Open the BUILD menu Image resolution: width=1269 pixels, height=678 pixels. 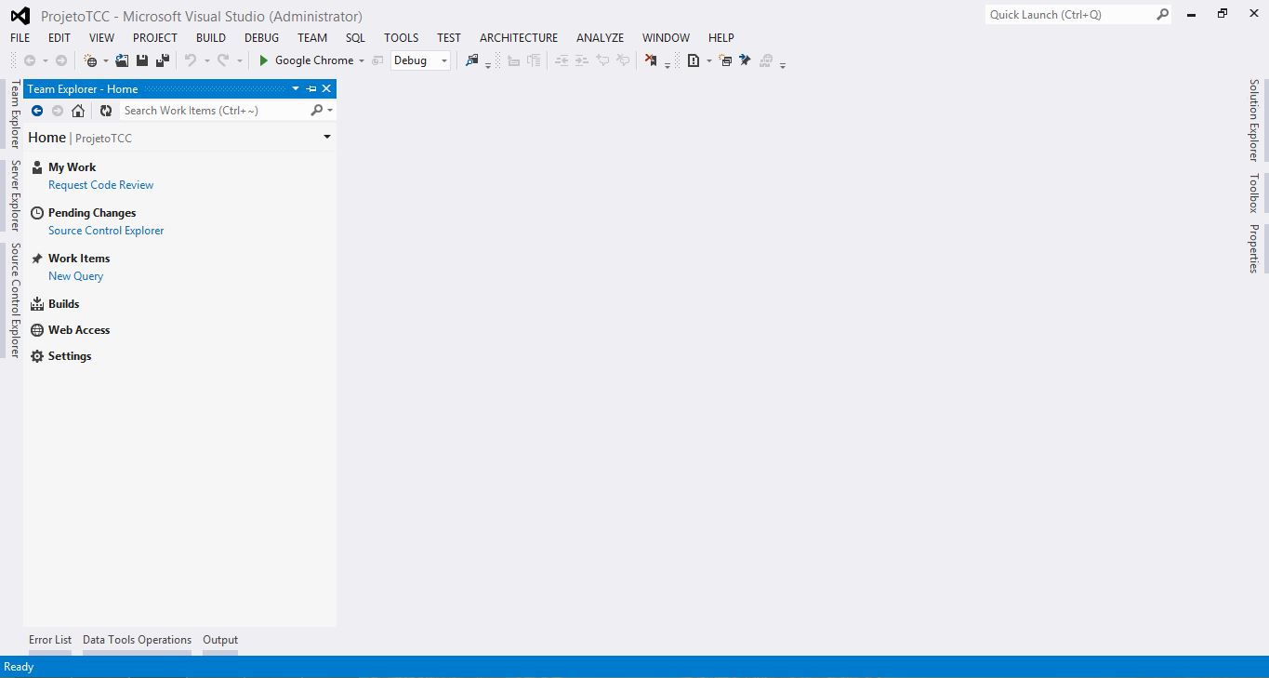[x=211, y=38]
